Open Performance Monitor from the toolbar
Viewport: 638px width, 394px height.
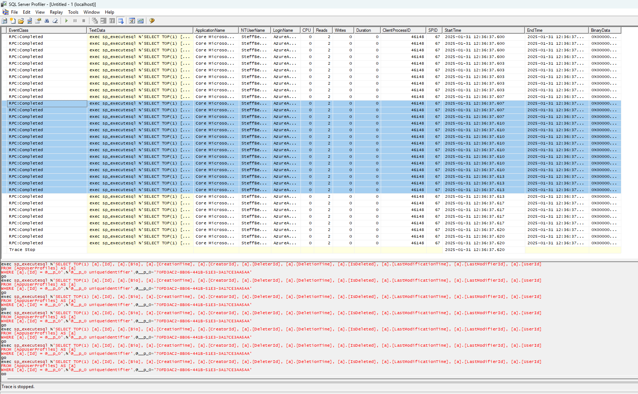tap(140, 21)
